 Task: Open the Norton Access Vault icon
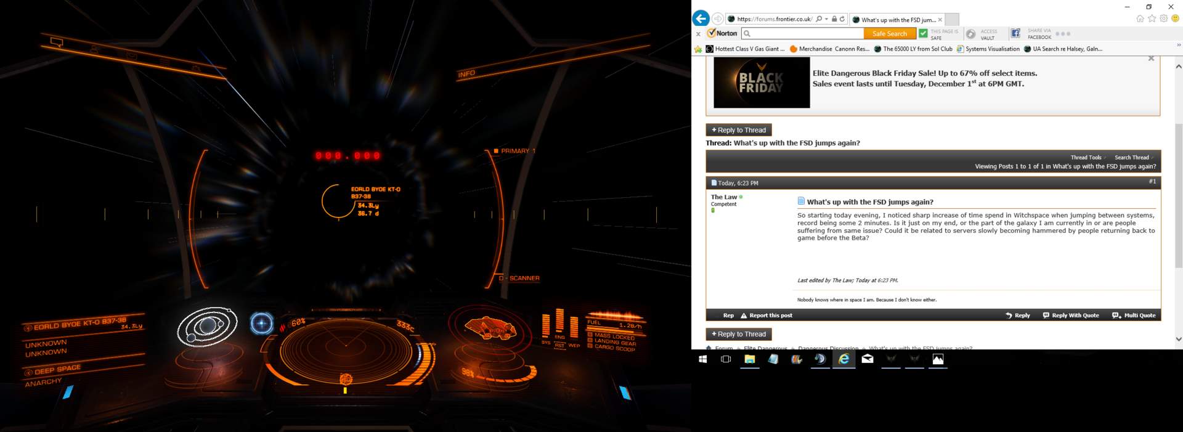[970, 34]
